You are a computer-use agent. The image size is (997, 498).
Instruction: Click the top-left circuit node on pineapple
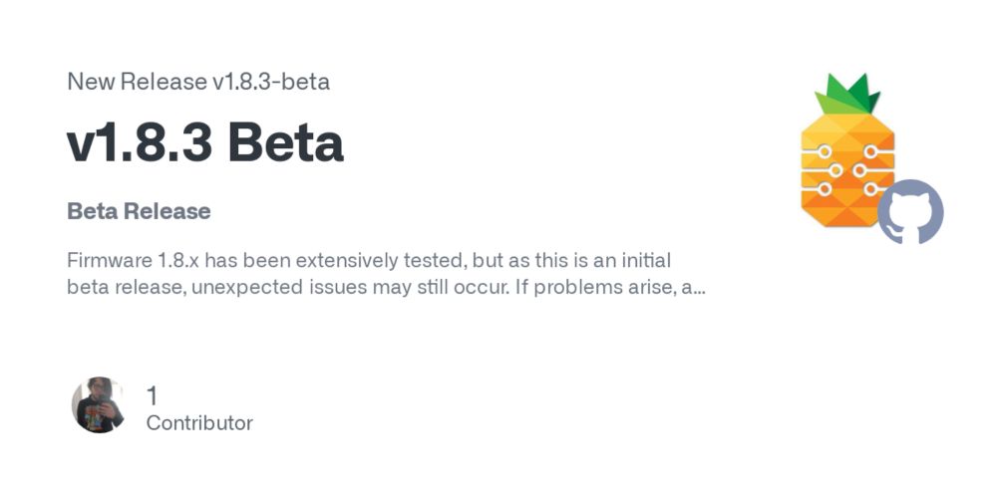point(825,151)
